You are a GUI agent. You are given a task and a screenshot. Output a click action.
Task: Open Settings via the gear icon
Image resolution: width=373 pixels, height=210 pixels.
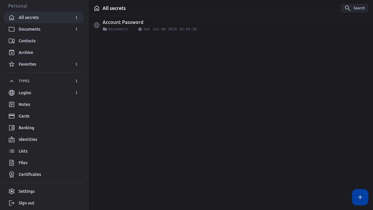click(12, 191)
